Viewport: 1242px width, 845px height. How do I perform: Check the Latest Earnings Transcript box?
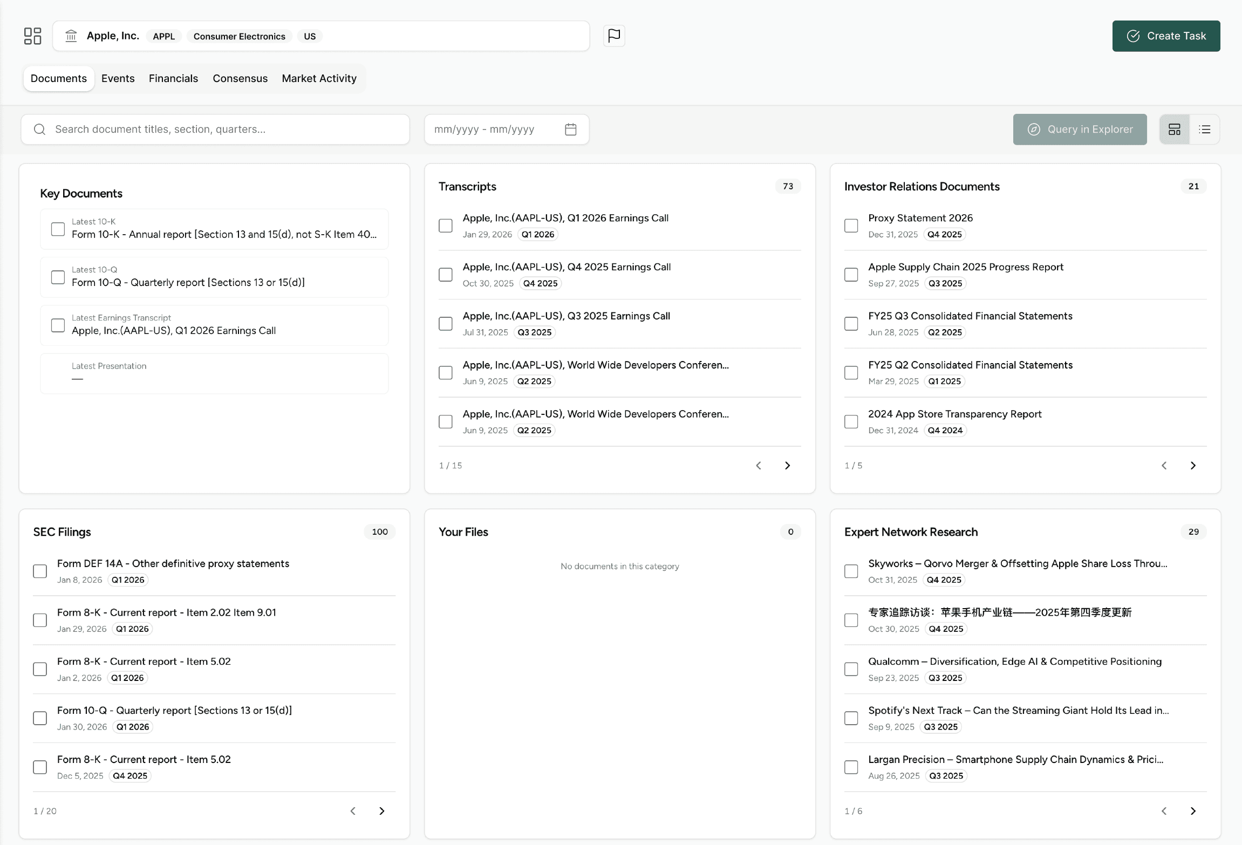(x=58, y=325)
